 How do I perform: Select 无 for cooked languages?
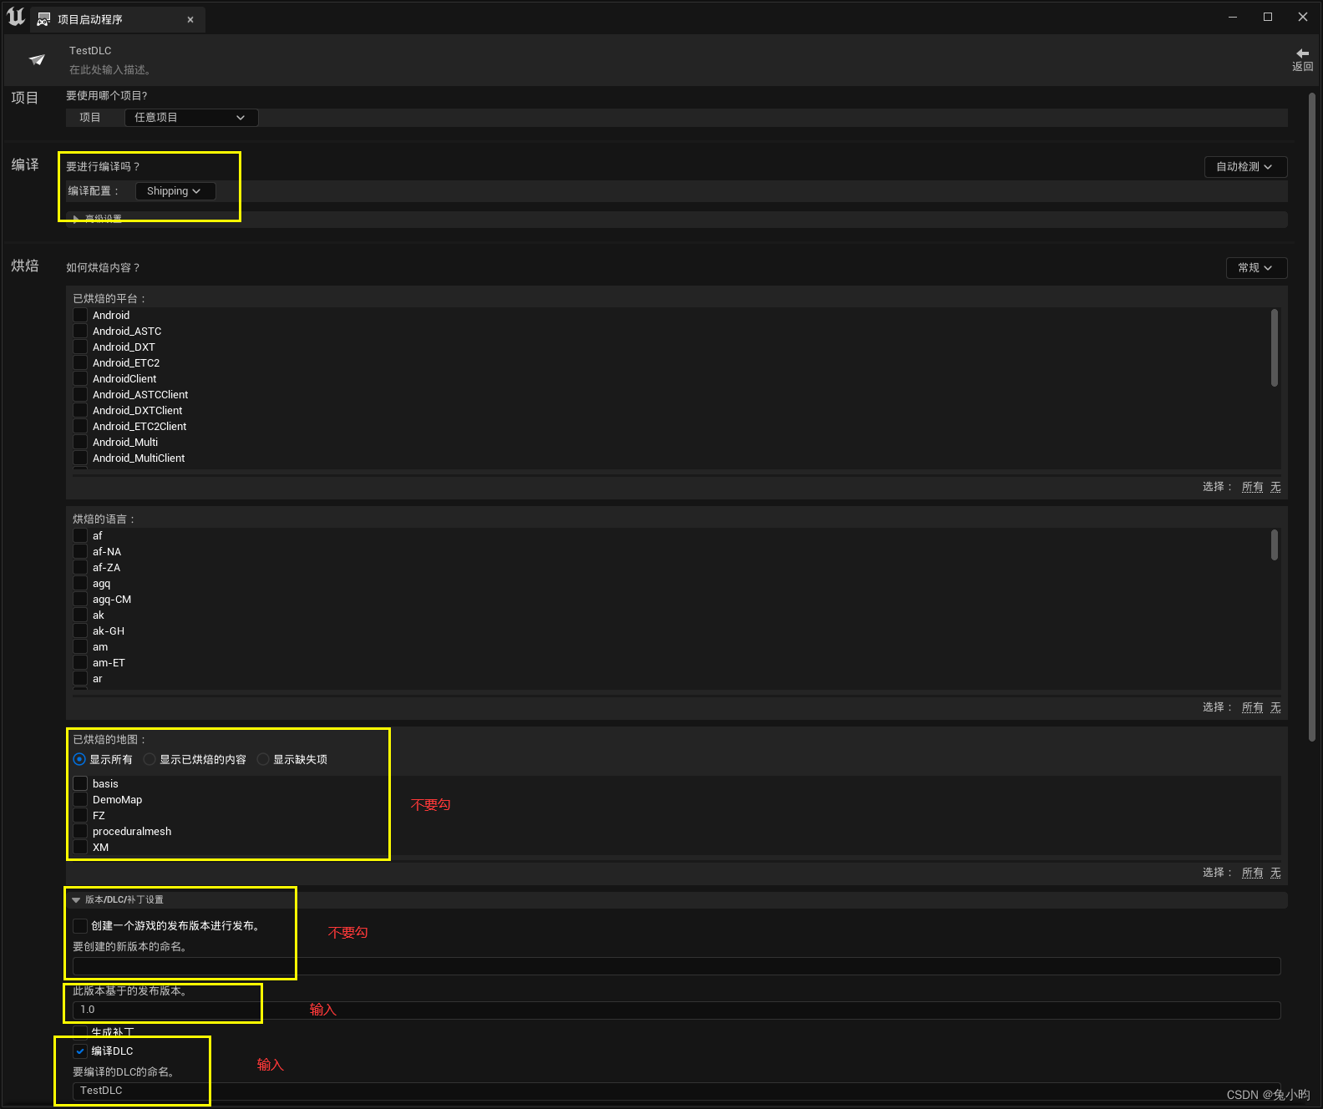1275,707
